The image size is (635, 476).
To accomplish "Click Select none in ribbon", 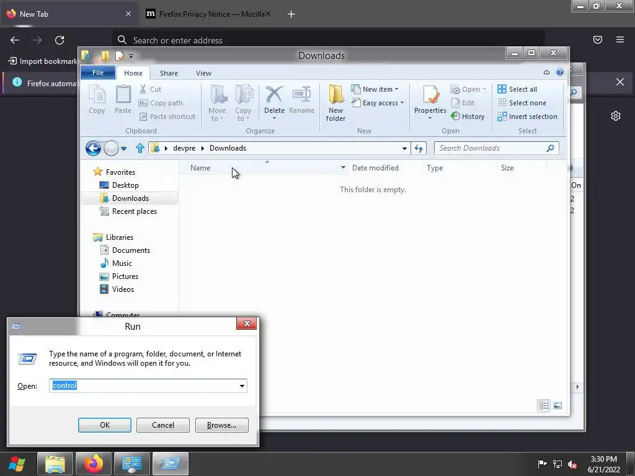I will [x=522, y=103].
